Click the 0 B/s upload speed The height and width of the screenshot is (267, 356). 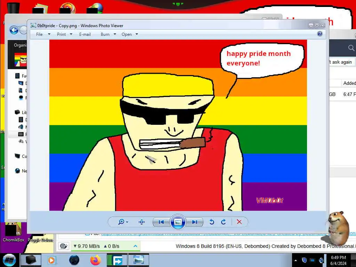point(111,246)
